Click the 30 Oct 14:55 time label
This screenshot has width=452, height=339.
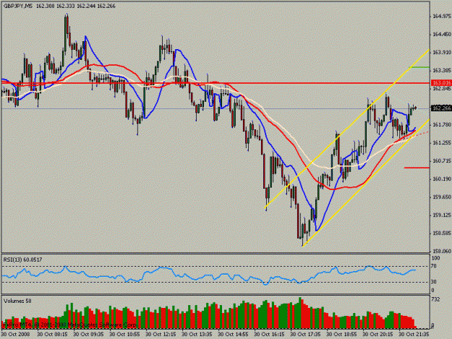coord(233,335)
